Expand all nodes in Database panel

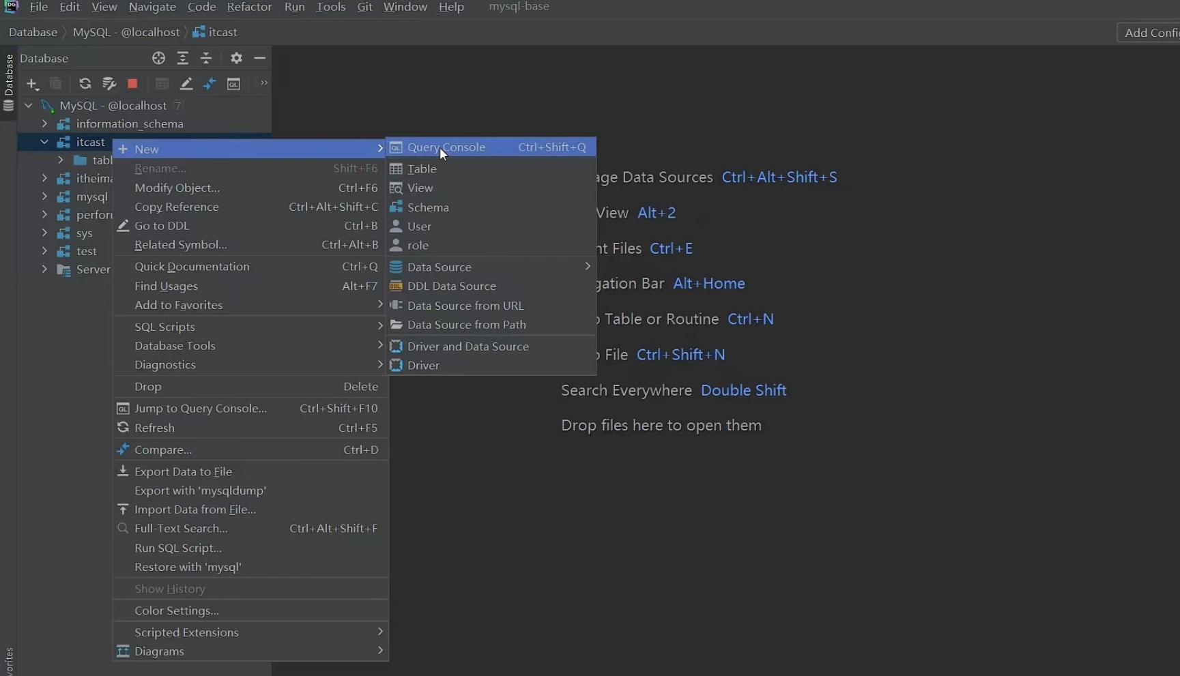click(182, 58)
